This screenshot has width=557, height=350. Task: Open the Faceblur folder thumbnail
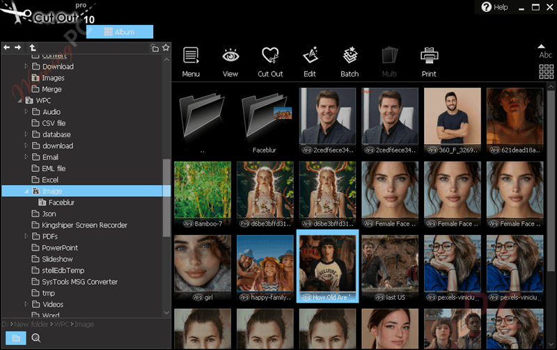click(265, 120)
